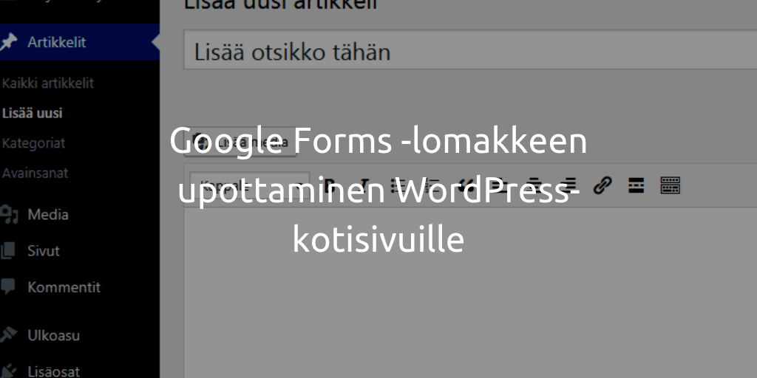Align text center in editor

coord(534,185)
